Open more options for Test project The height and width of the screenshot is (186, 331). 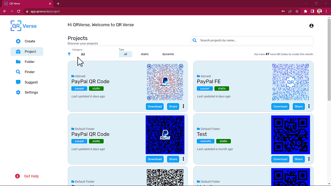(x=309, y=159)
